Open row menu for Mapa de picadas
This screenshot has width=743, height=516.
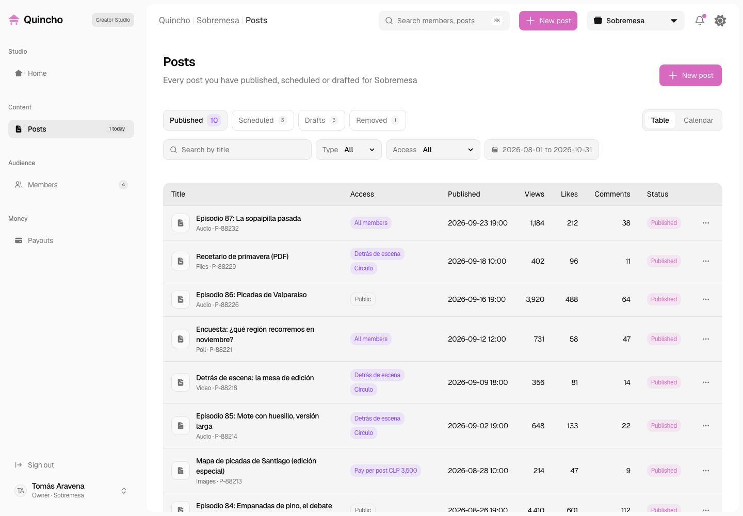coord(706,471)
